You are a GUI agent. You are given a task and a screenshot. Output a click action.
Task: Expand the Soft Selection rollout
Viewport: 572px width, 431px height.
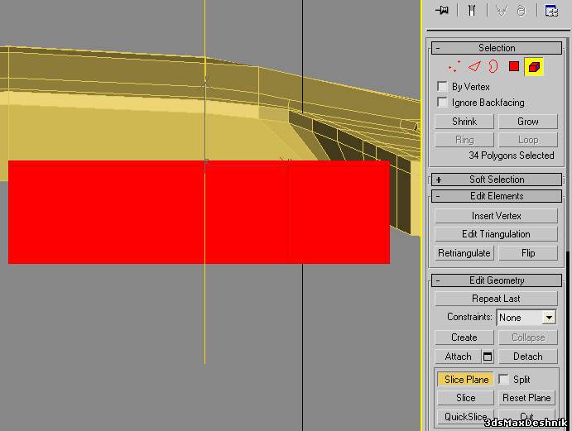point(497,180)
